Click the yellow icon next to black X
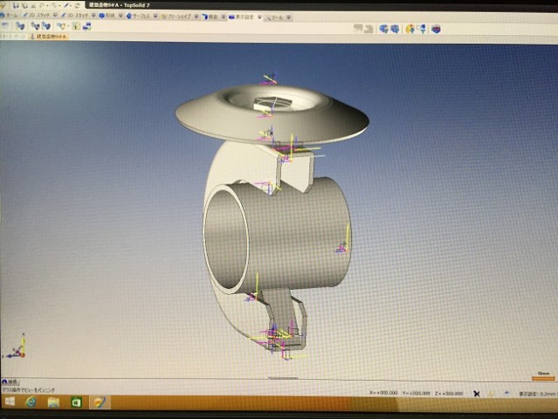This screenshot has width=558, height=419. point(492,394)
